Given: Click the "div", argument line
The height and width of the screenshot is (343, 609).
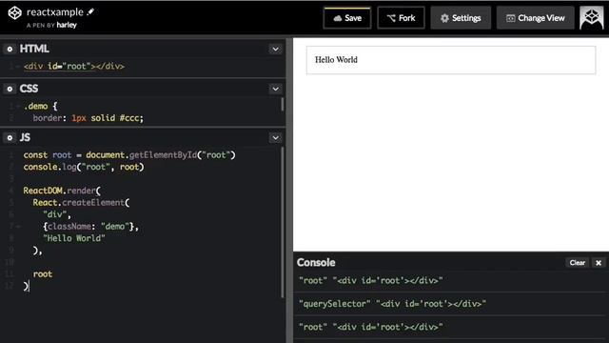Looking at the screenshot, I should [x=57, y=214].
